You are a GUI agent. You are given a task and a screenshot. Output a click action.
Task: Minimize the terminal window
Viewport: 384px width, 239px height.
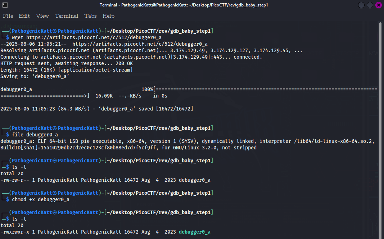click(x=362, y=5)
